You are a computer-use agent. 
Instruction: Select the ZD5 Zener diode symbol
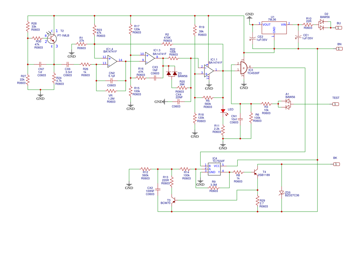(281, 193)
